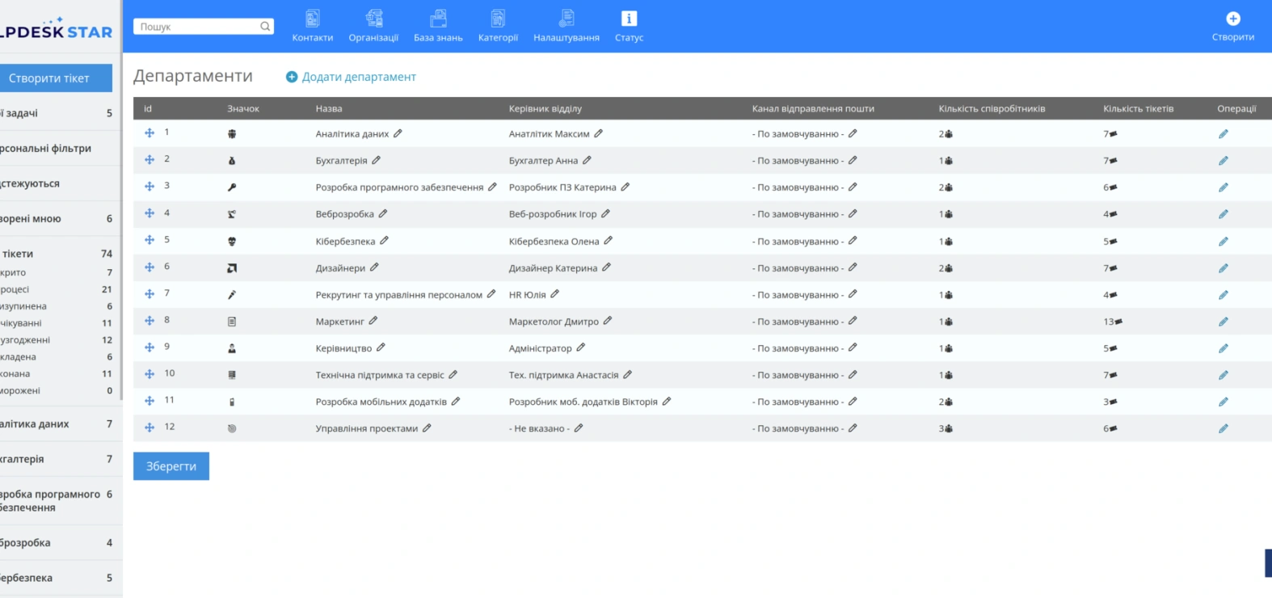Click - По замовчуванню - in Бухгалтерія row

[798, 161]
